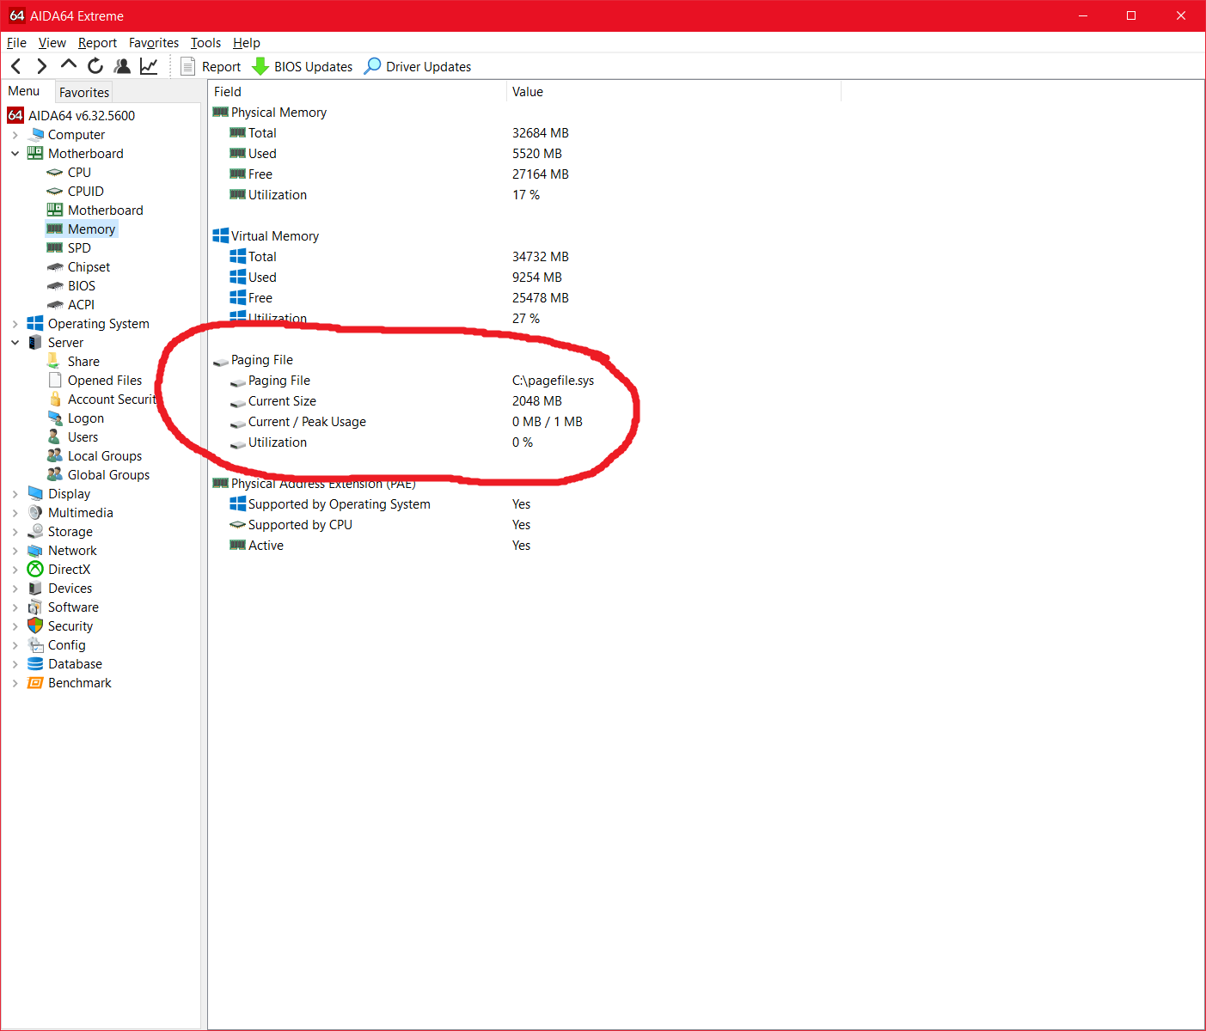The image size is (1206, 1031).
Task: Click the Users person icon
Action: (x=54, y=436)
